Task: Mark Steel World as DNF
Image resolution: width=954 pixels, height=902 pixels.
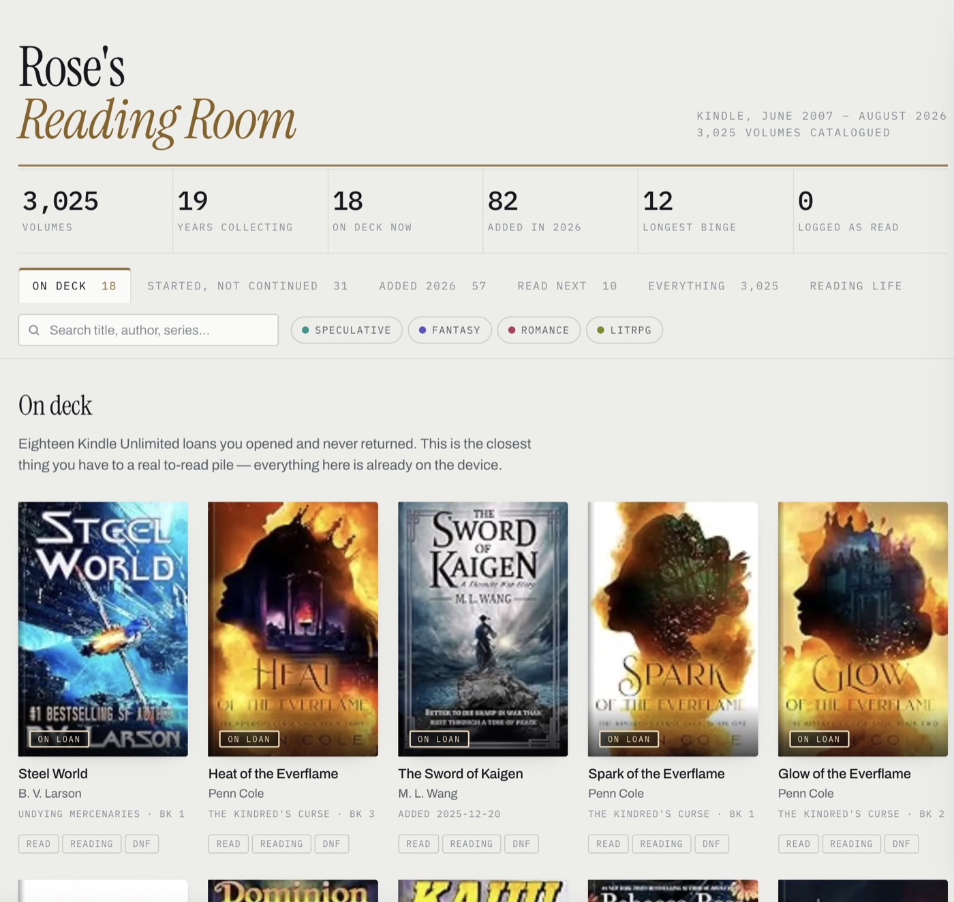Action: 142,844
